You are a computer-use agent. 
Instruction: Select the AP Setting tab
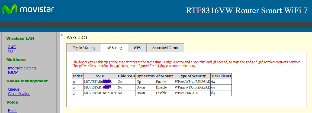(x=114, y=48)
